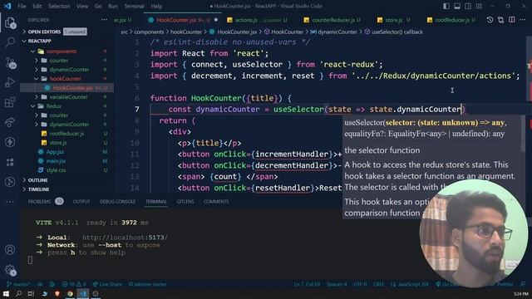Toggle secondary sidebar layout icon
This screenshot has height=299, width=532.
[x=468, y=6]
